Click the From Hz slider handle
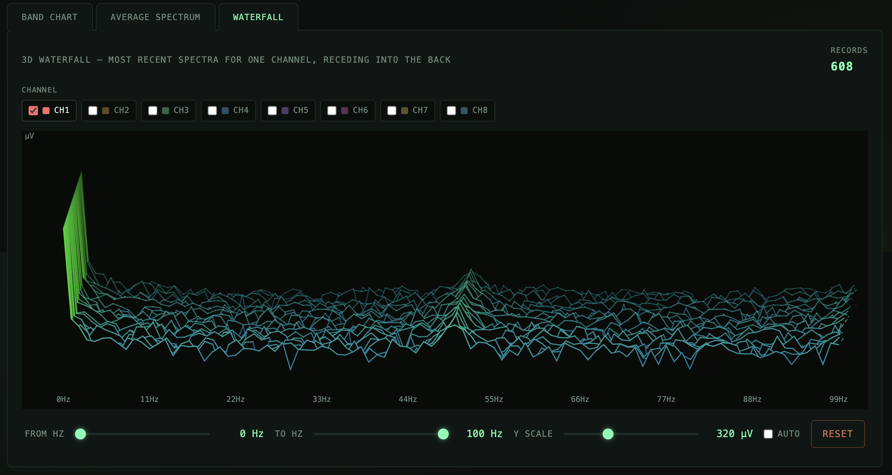892x475 pixels. click(80, 434)
